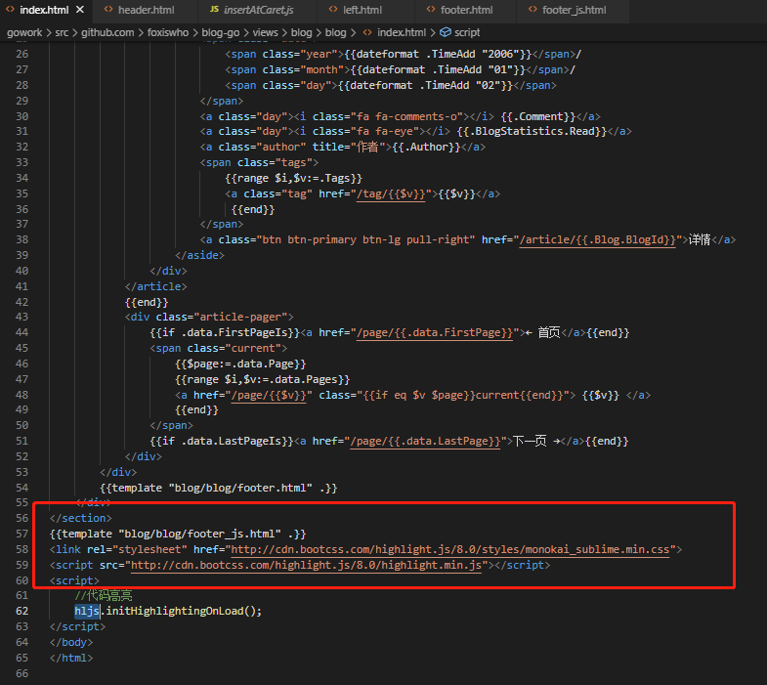The image size is (767, 685).
Task: Click the {{$page:=.data.Page}} template expression
Action: 240,364
